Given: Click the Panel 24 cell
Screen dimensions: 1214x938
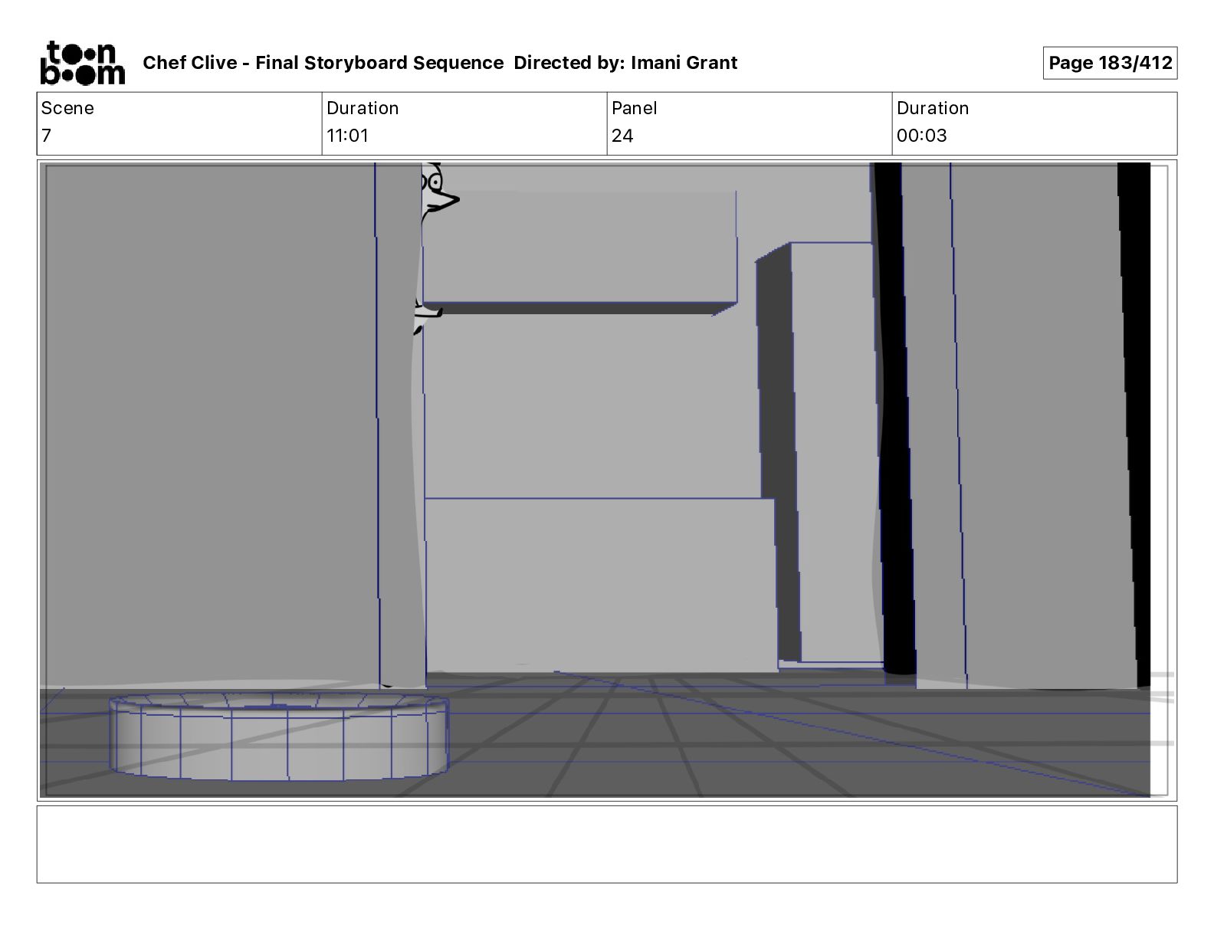Looking at the screenshot, I should 750,123.
